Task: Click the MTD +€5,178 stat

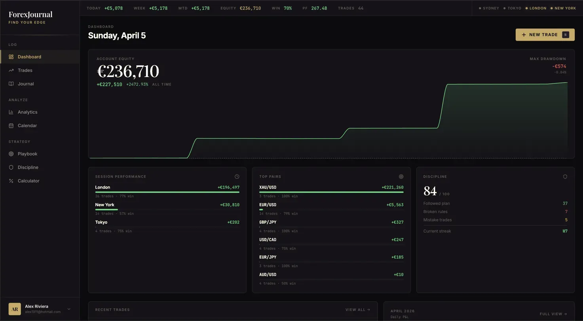Action: click(194, 8)
